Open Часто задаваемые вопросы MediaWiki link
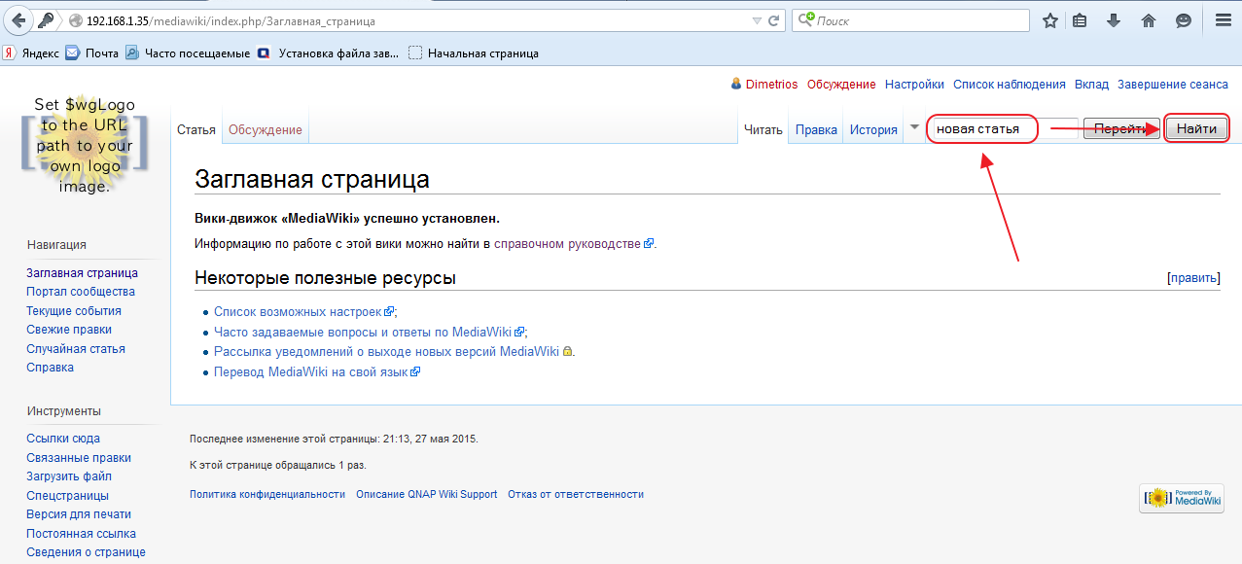The image size is (1242, 564). [x=363, y=332]
